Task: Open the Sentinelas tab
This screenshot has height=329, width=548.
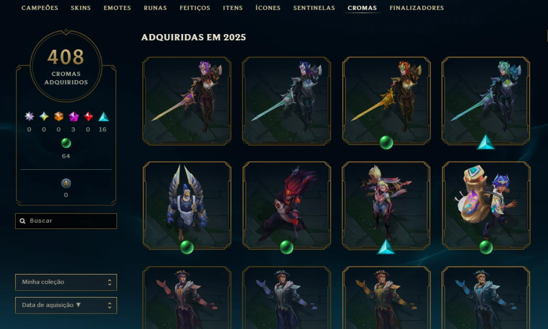Action: [x=314, y=8]
